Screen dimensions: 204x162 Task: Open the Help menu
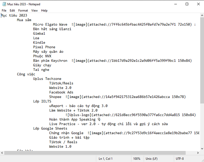tap(44, 10)
